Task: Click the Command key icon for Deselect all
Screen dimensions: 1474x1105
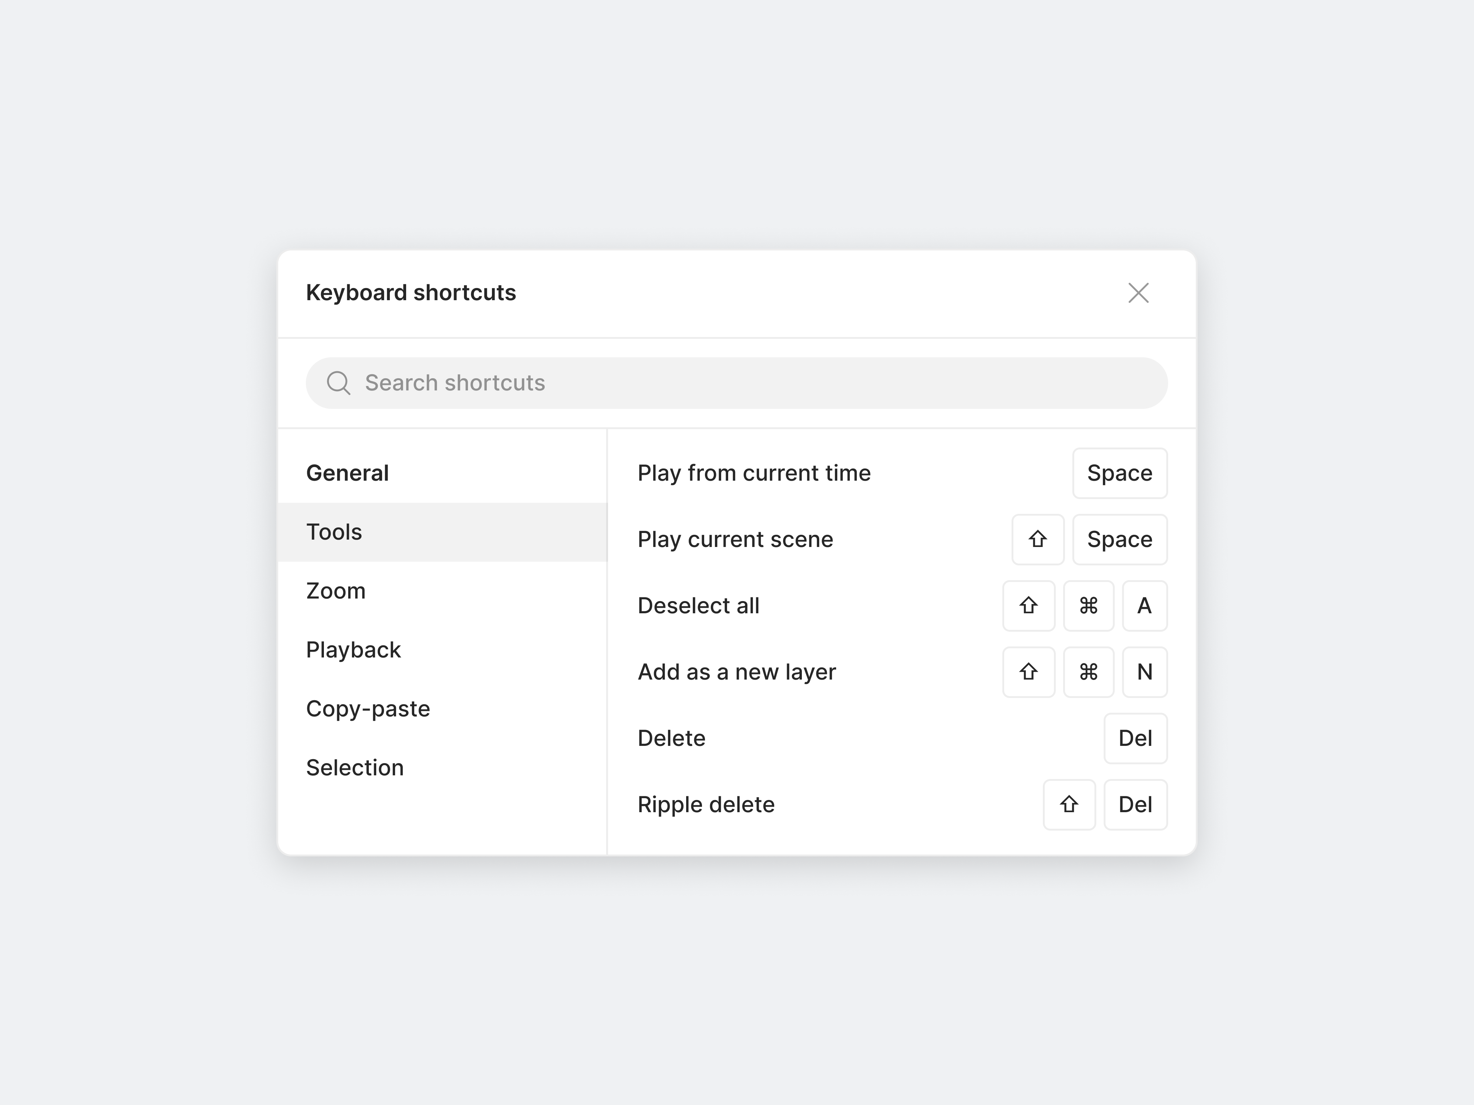Action: (1088, 606)
